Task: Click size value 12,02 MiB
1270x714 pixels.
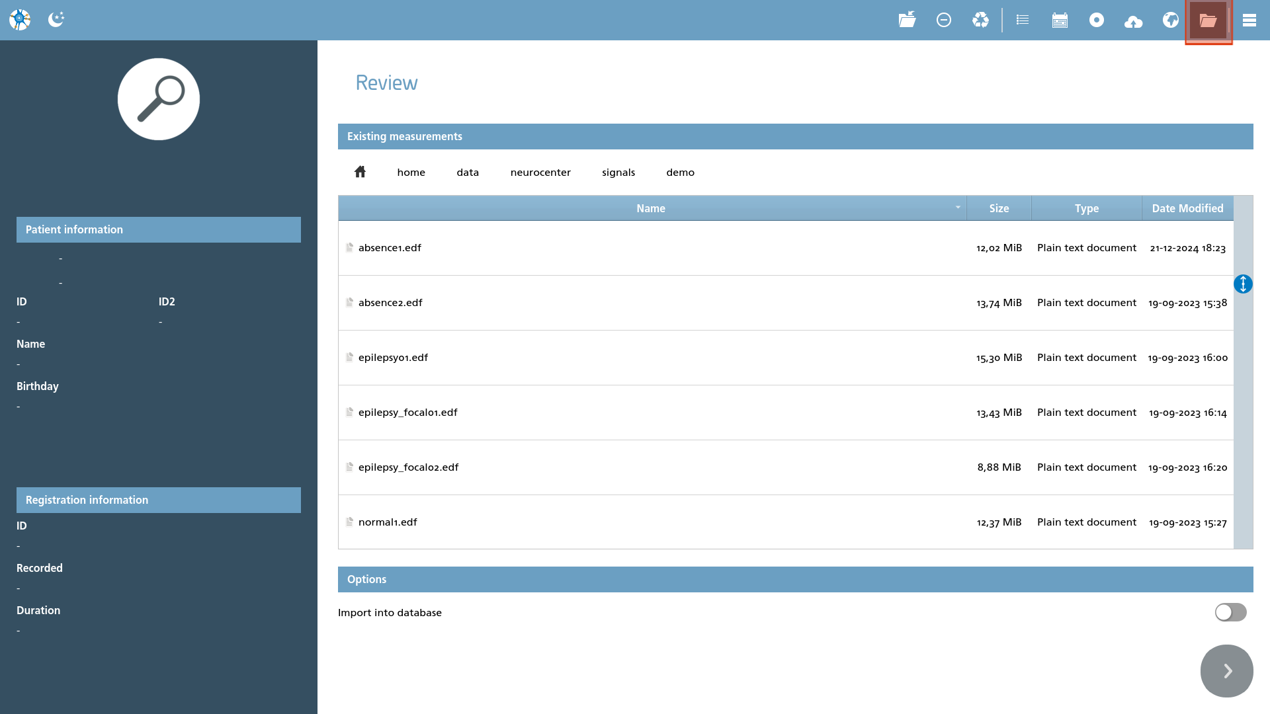Action: [x=999, y=248]
